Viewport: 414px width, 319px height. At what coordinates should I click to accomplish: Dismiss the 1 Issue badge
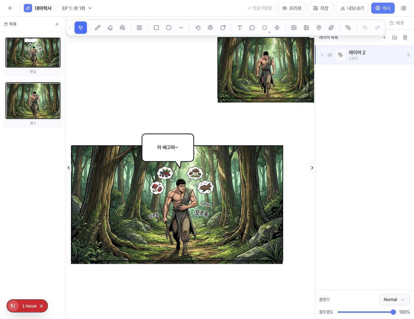[41, 306]
